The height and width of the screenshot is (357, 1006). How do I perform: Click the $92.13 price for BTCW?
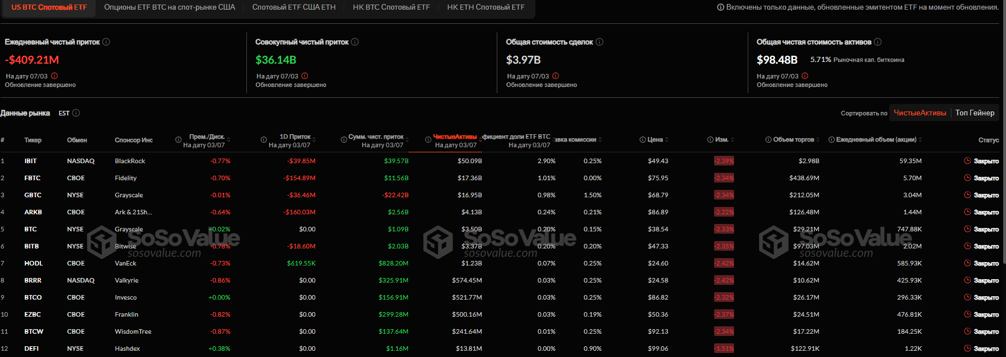point(658,331)
